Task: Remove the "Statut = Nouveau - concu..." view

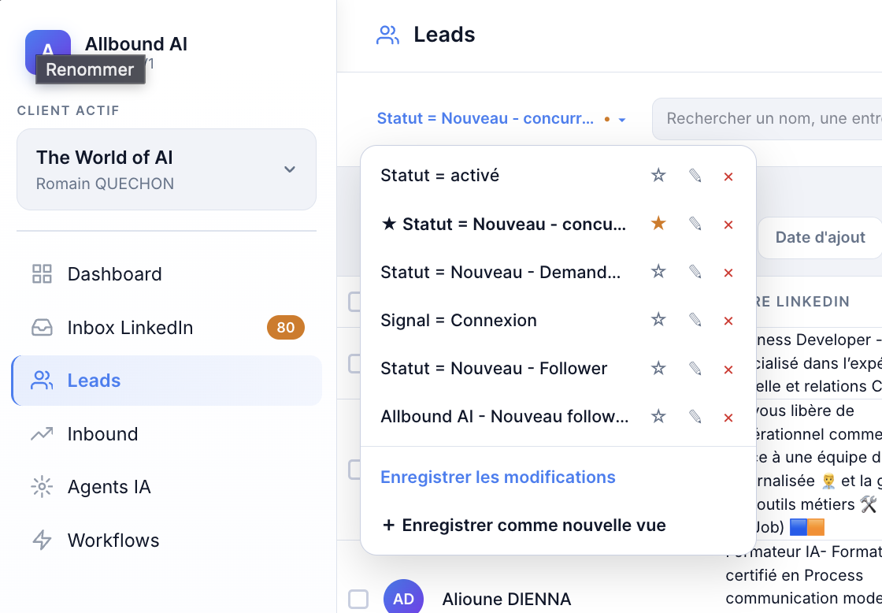Action: pyautogui.click(x=728, y=225)
